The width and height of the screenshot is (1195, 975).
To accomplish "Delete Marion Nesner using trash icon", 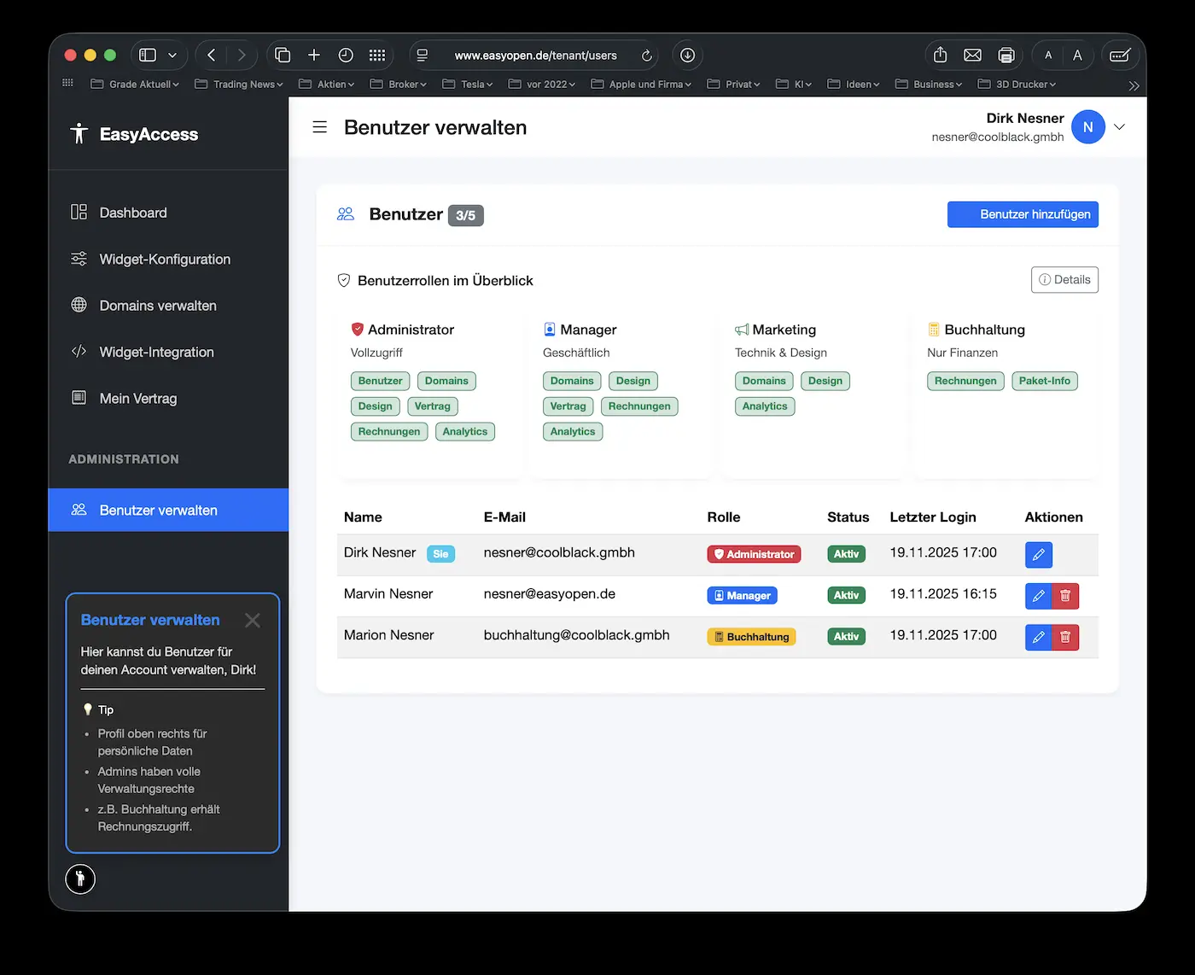I will point(1065,637).
